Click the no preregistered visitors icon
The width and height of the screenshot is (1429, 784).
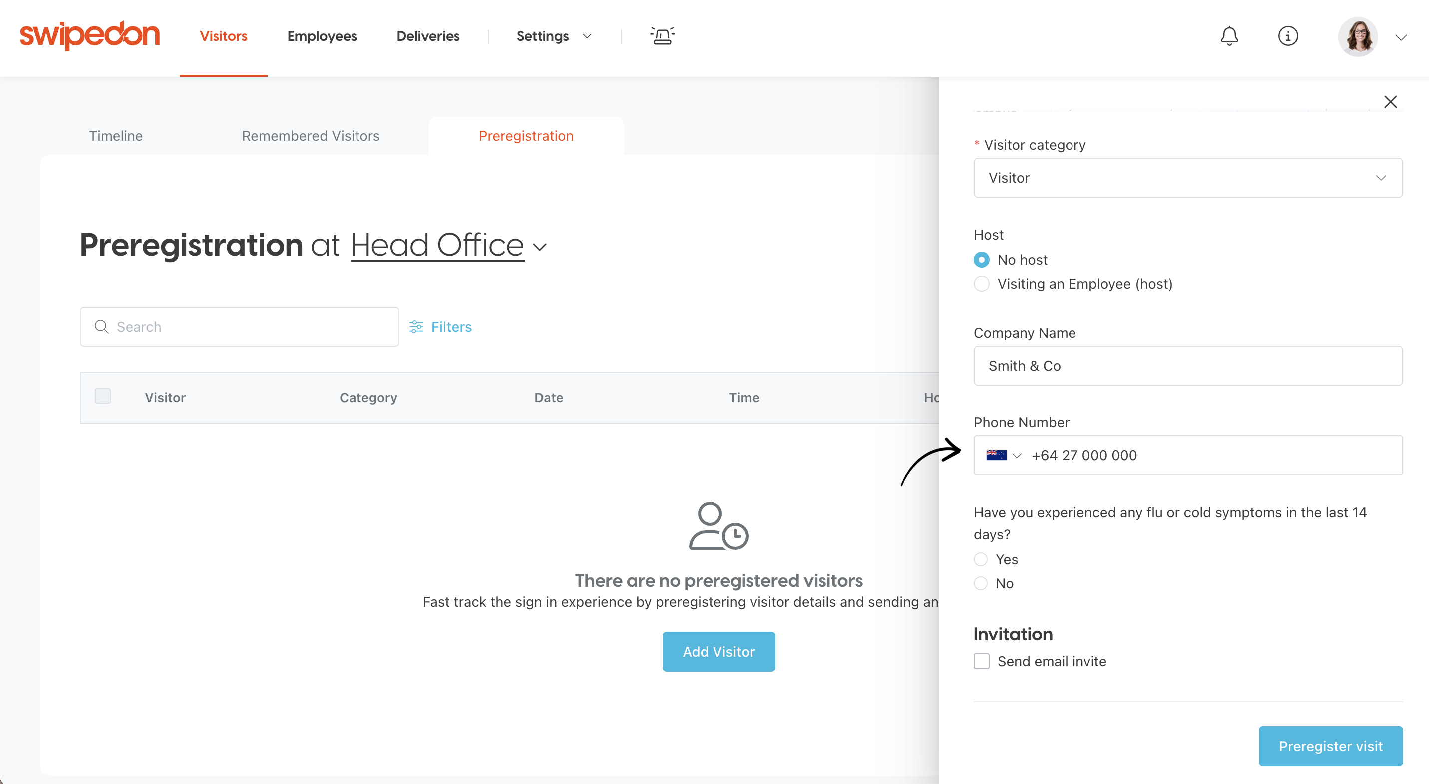tap(718, 526)
